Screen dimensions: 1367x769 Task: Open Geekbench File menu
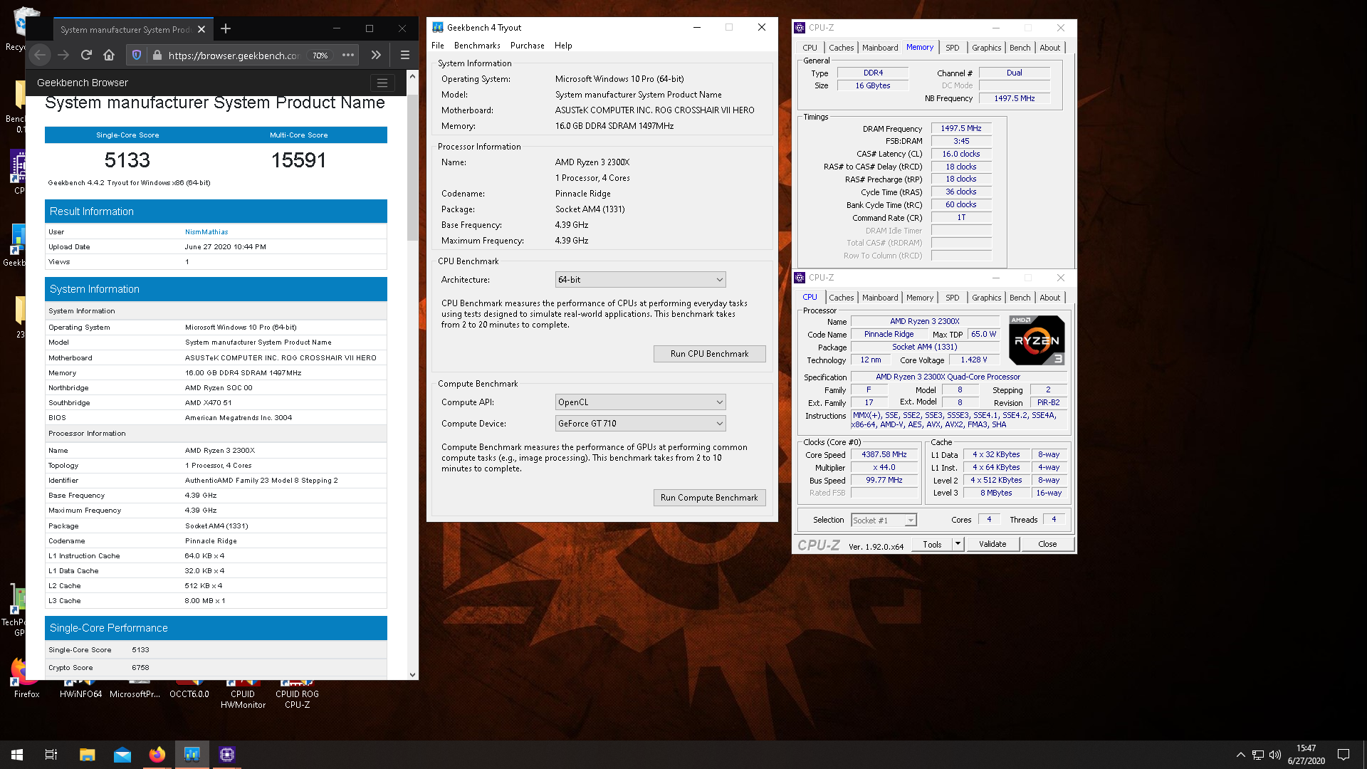(x=438, y=46)
